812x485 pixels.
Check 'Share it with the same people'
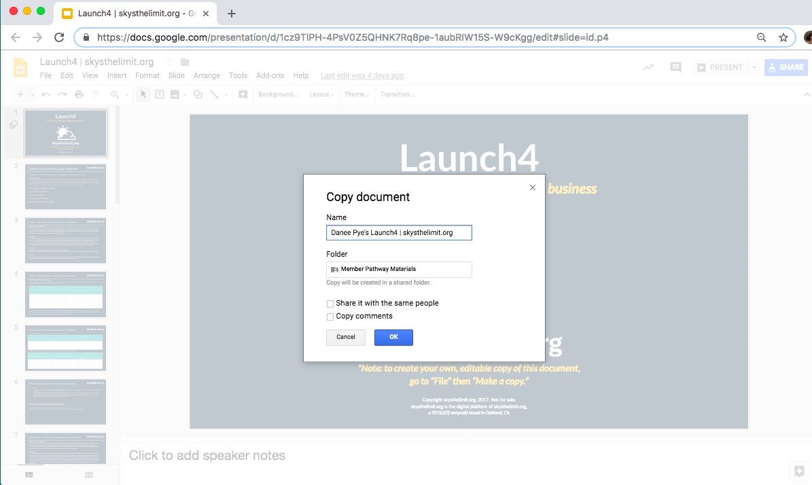(330, 304)
